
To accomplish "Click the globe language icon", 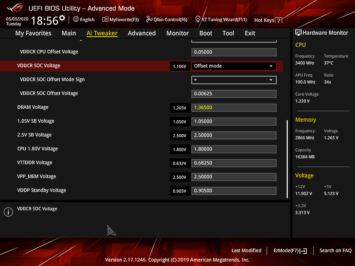I will coord(76,19).
